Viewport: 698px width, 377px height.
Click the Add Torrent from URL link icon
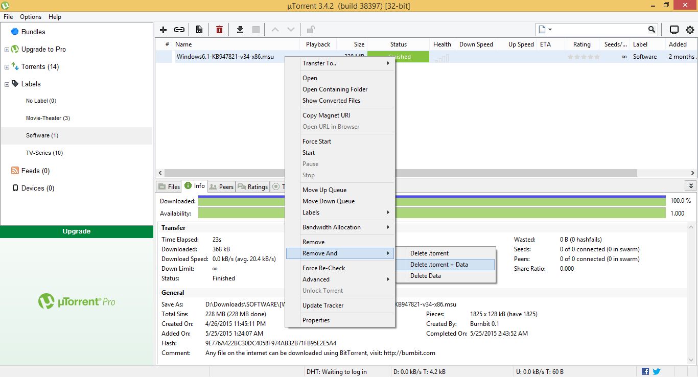click(x=179, y=30)
